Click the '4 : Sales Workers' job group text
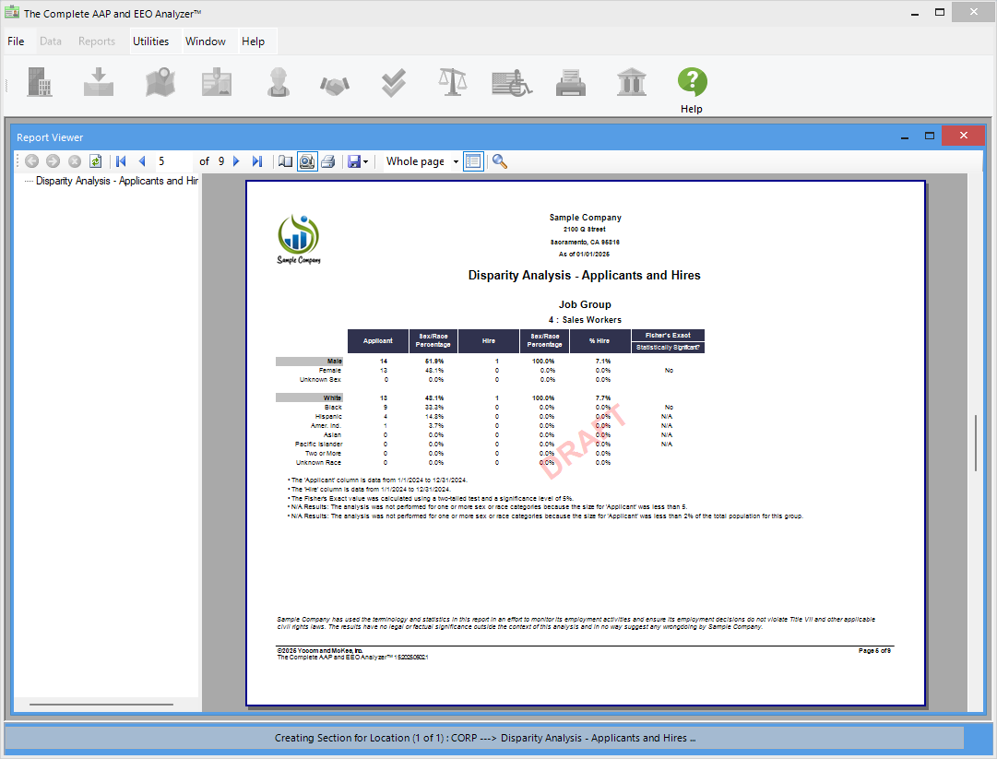 point(585,320)
